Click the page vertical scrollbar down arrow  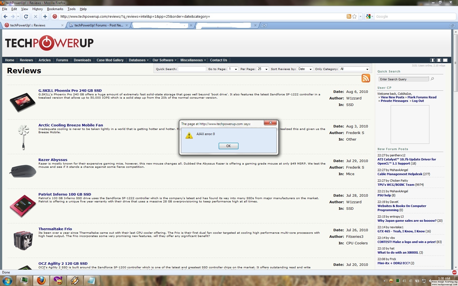point(456,267)
